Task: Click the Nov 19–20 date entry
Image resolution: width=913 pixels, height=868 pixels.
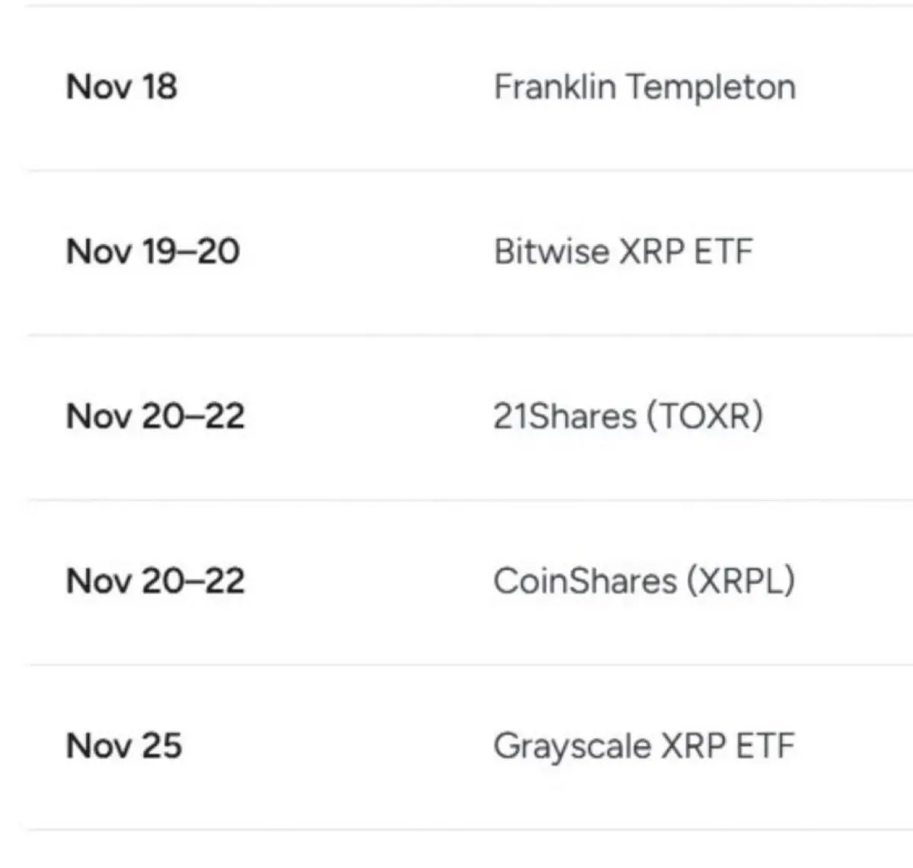Action: pos(153,251)
